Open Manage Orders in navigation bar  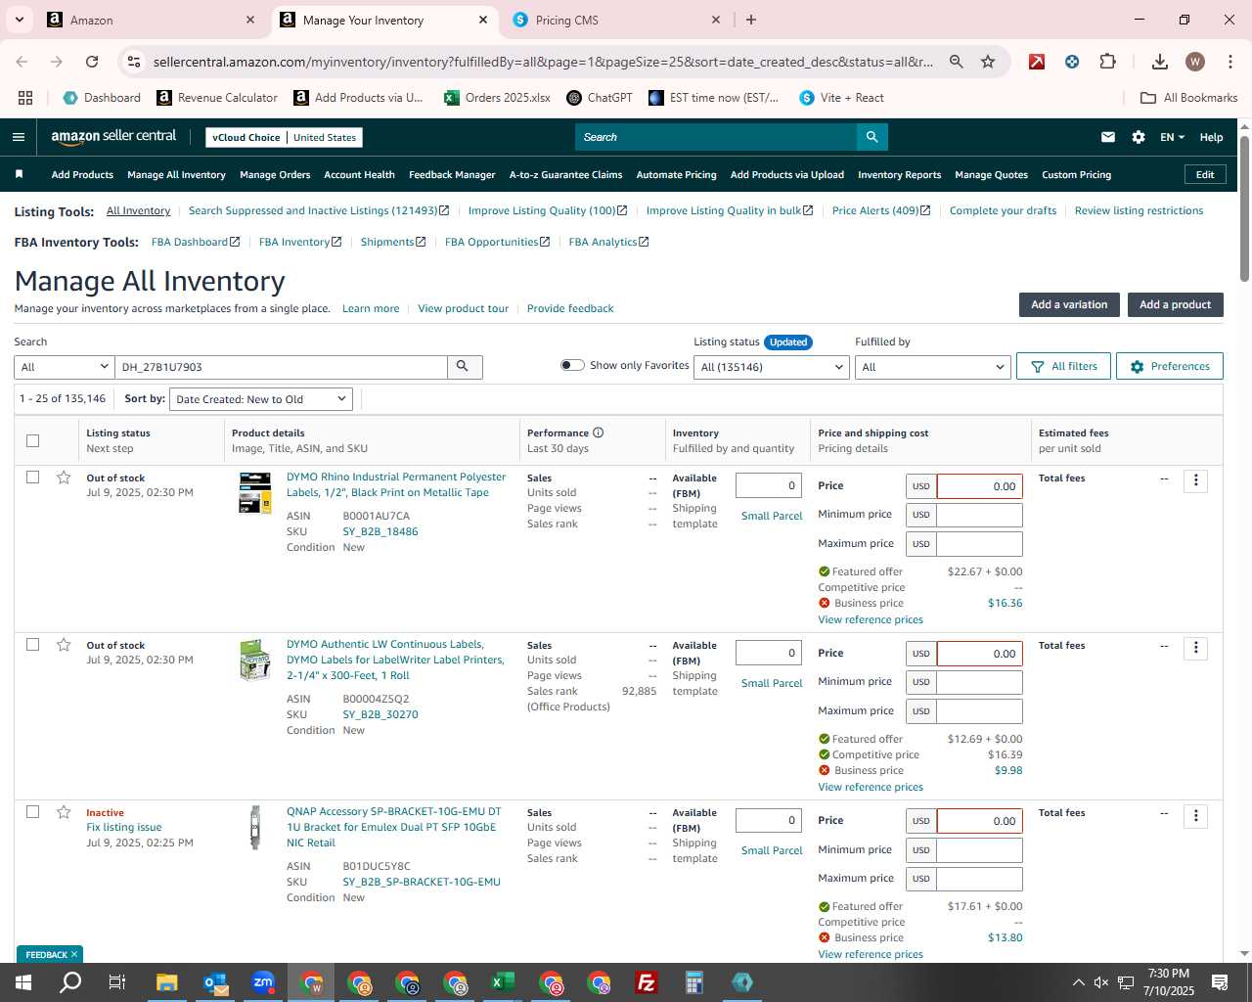click(x=275, y=174)
